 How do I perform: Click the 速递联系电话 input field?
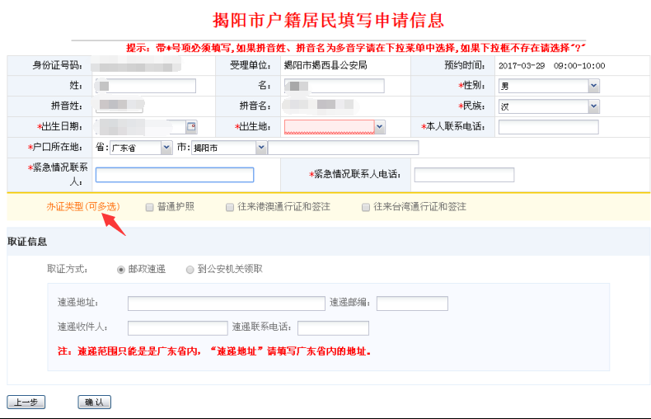click(x=333, y=328)
